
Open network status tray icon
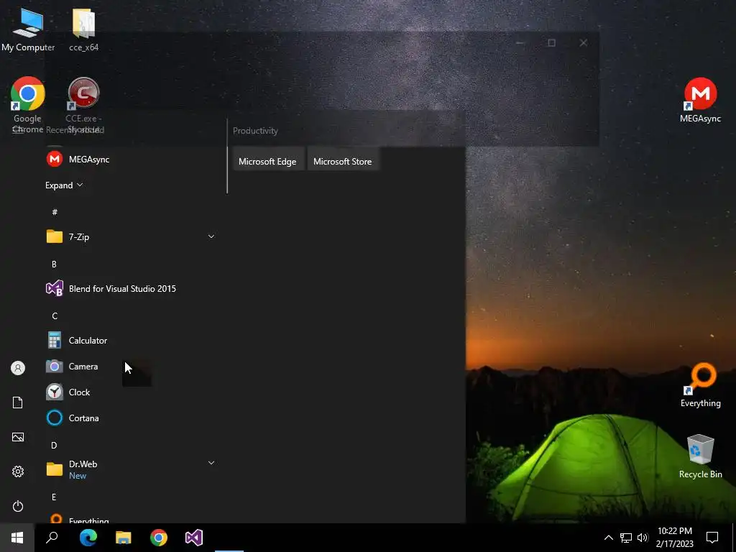pyautogui.click(x=626, y=538)
